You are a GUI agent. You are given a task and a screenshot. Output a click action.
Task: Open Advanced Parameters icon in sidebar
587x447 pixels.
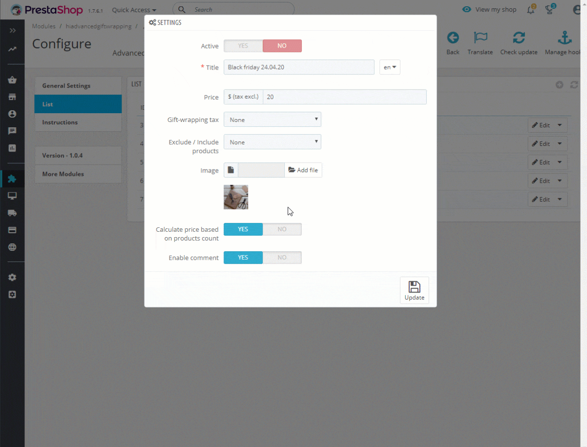(12, 294)
